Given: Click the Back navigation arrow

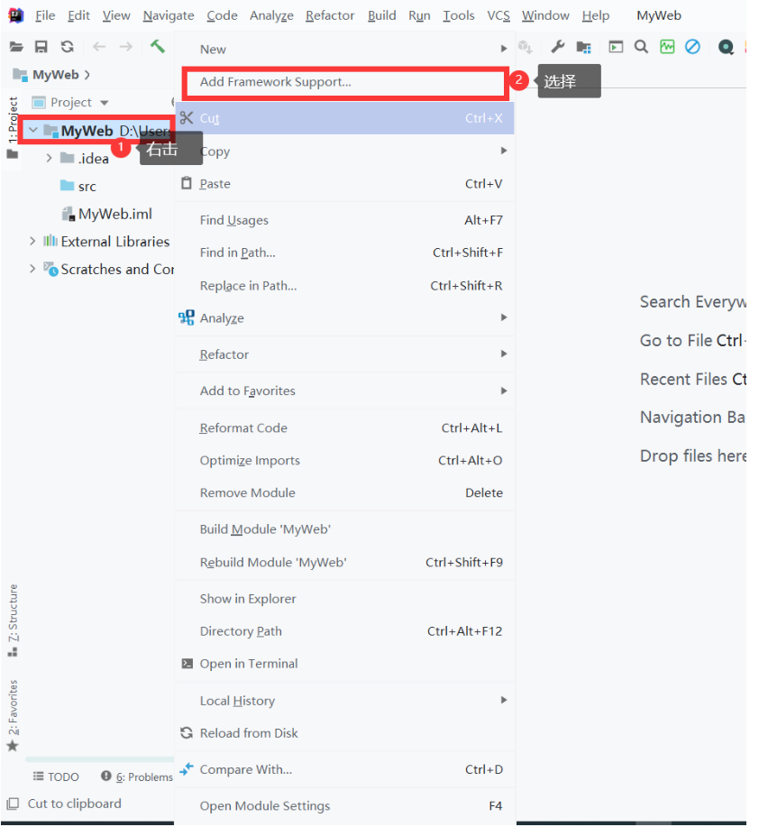Looking at the screenshot, I should [x=99, y=47].
